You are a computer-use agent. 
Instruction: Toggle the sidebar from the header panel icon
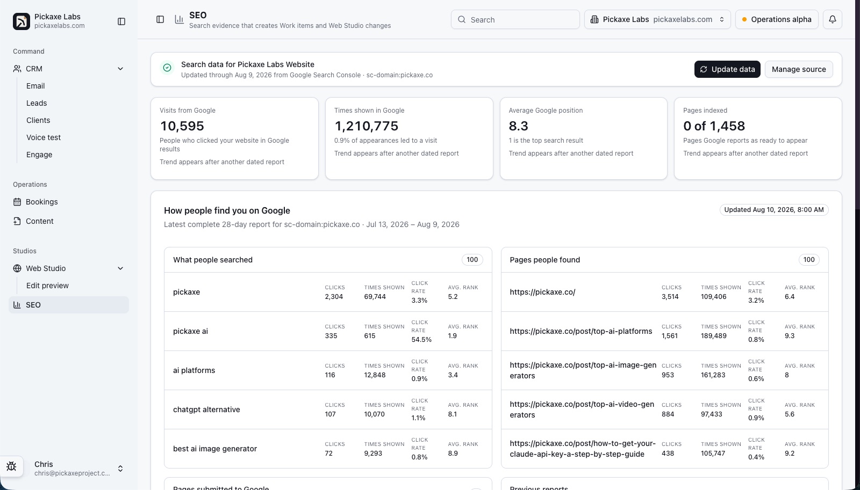point(160,19)
